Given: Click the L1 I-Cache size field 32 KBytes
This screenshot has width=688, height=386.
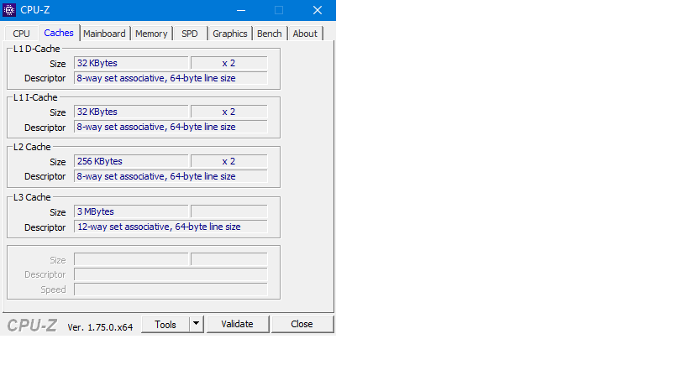Looking at the screenshot, I should click(131, 112).
